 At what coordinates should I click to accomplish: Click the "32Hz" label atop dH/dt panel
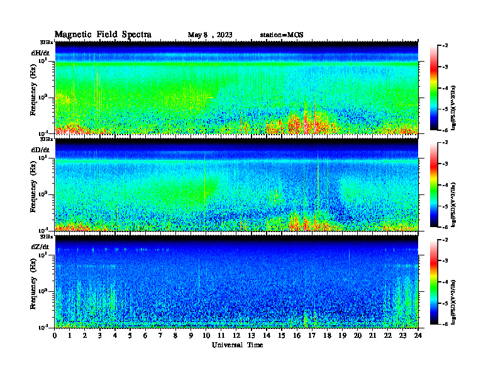click(47, 42)
